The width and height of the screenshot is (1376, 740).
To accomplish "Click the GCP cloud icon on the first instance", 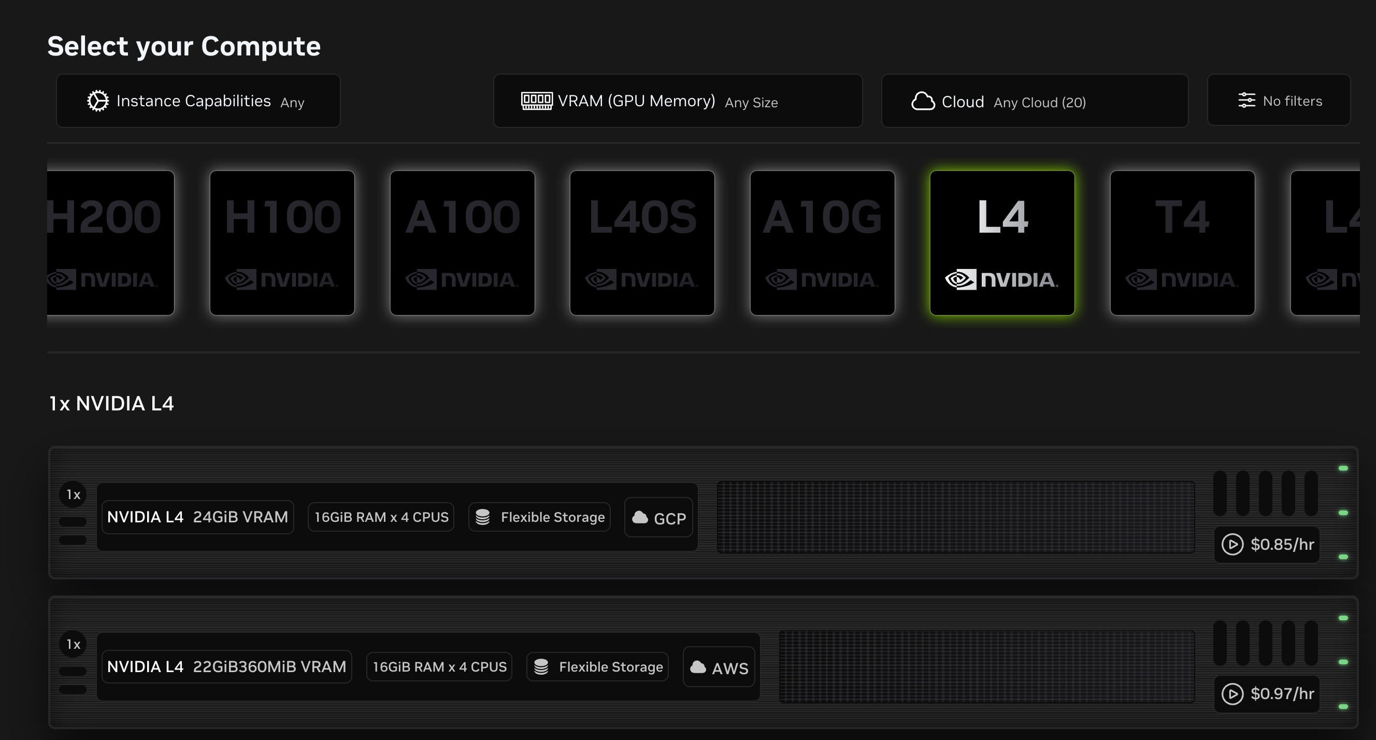I will (639, 517).
